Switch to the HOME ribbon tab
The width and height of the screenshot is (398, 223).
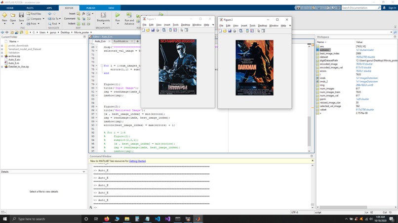(x=10, y=8)
